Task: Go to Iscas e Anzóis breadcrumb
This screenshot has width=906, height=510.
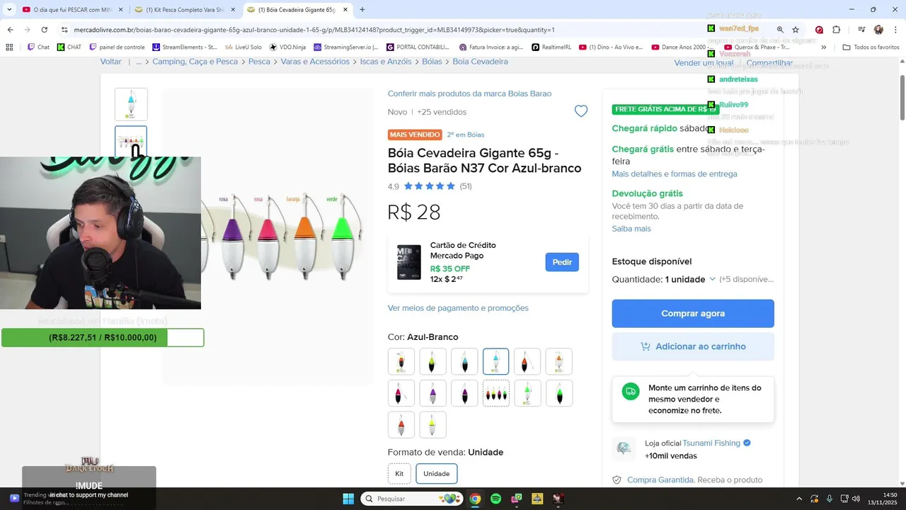Action: pyautogui.click(x=386, y=62)
